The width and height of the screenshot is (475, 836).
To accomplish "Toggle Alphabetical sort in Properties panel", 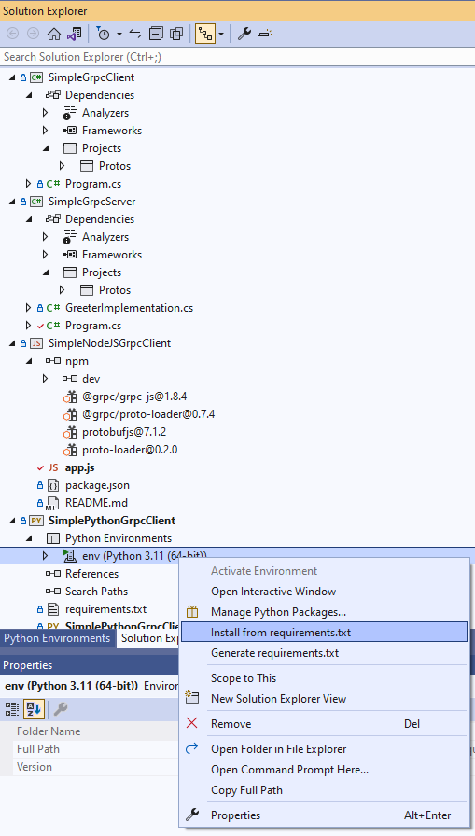I will tap(33, 709).
